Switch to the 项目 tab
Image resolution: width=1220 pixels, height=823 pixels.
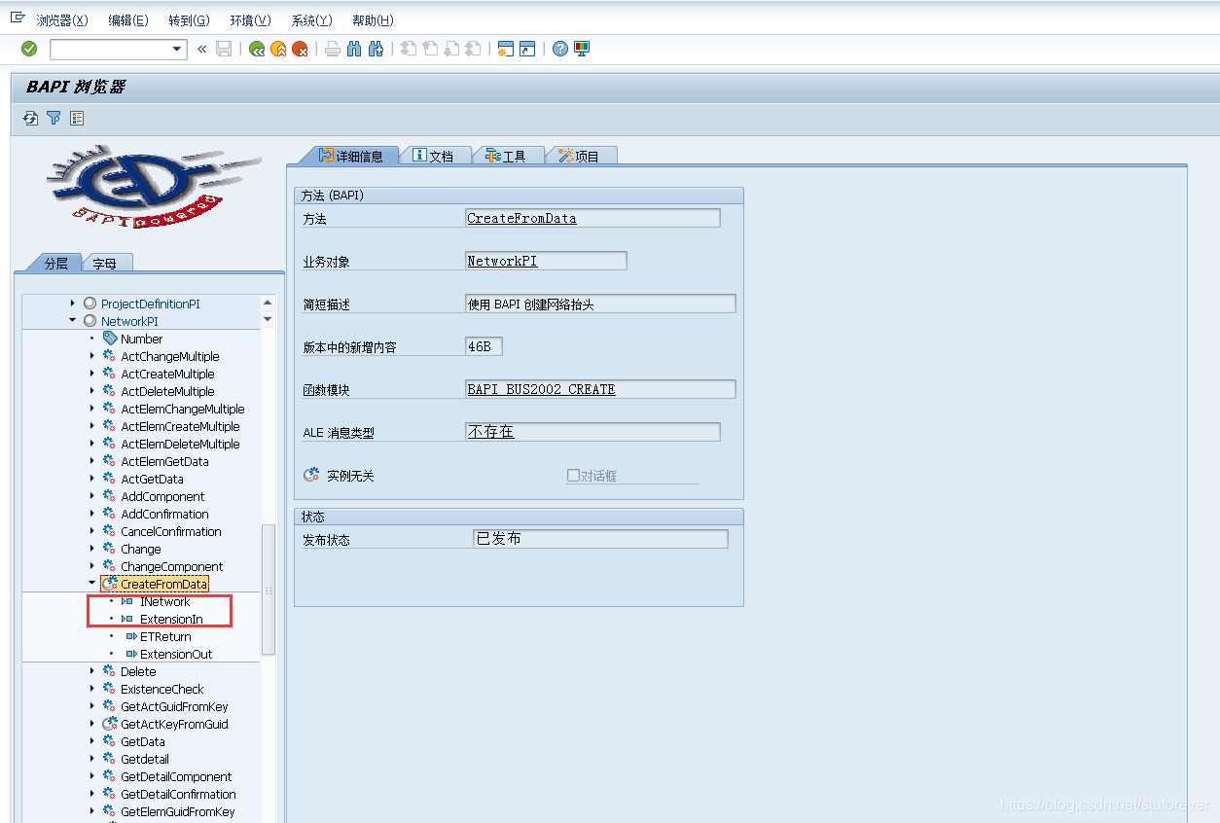click(x=580, y=156)
